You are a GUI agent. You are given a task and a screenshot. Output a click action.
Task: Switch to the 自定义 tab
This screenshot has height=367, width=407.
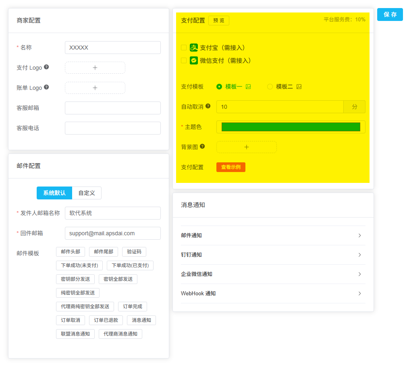pos(87,193)
